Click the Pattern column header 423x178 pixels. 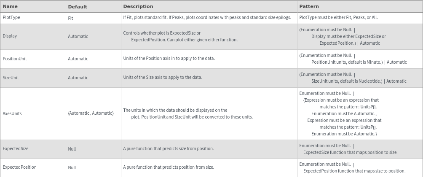click(309, 6)
